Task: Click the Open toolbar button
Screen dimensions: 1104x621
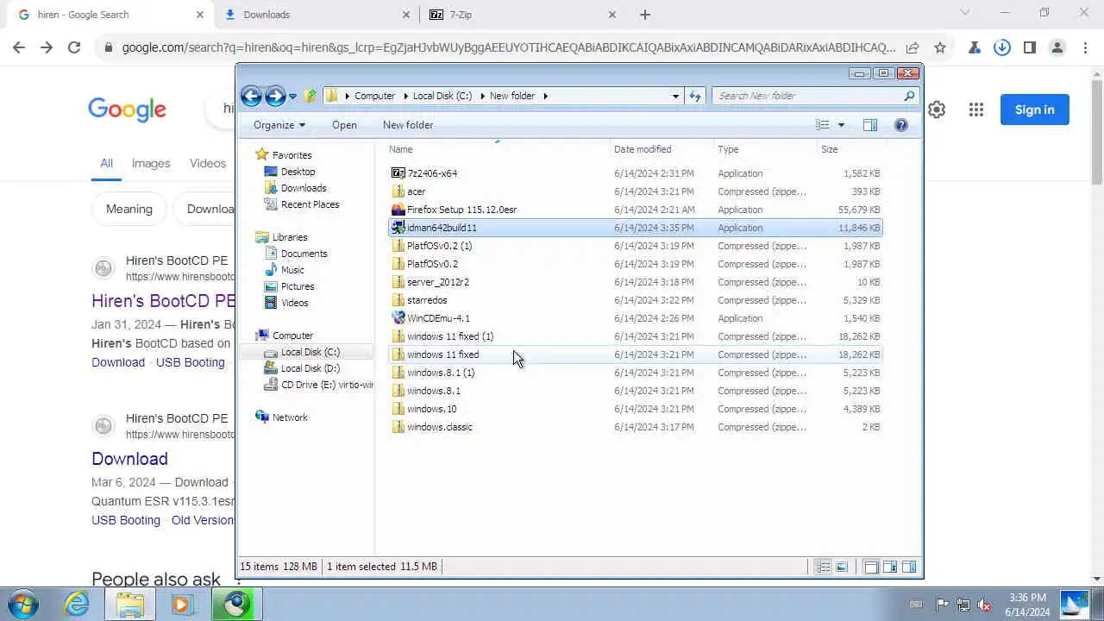Action: tap(344, 125)
